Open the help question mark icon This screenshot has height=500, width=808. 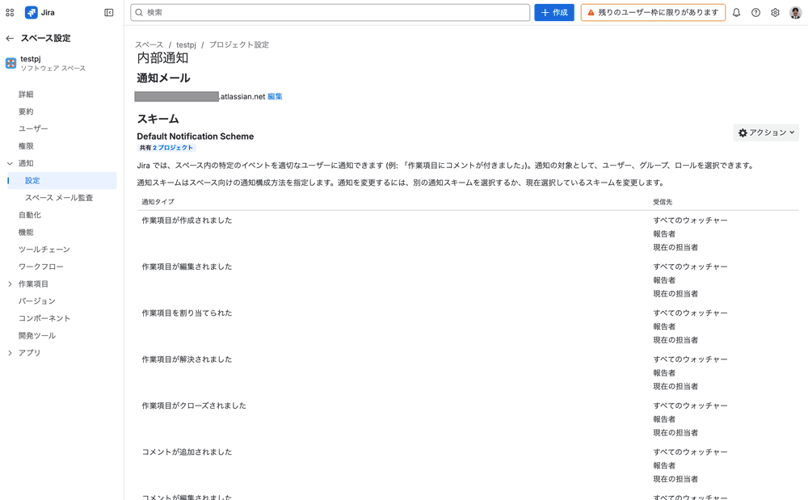(755, 12)
